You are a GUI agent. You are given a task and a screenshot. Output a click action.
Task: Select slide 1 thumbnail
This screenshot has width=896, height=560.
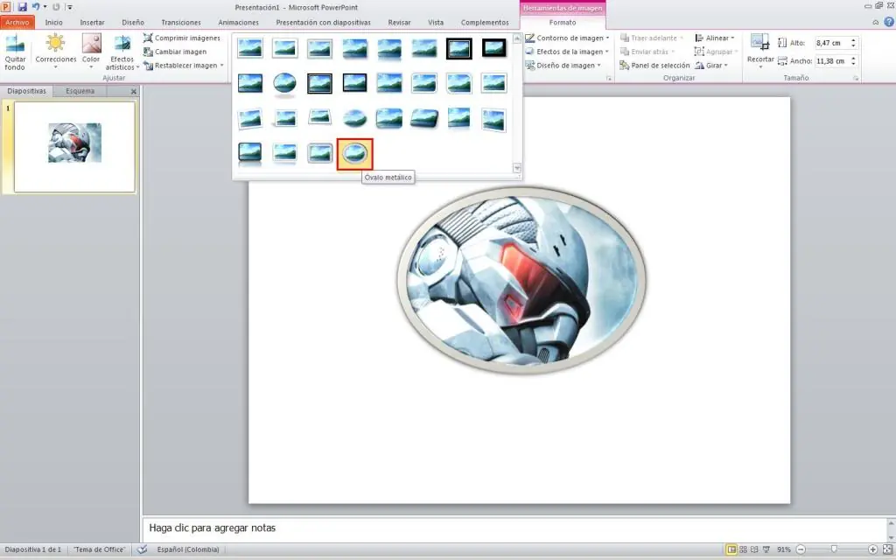coord(74,147)
